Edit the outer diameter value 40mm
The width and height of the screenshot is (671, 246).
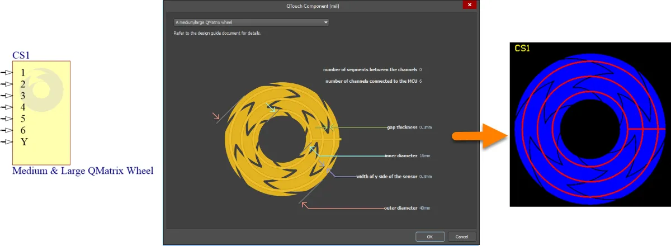[425, 208]
